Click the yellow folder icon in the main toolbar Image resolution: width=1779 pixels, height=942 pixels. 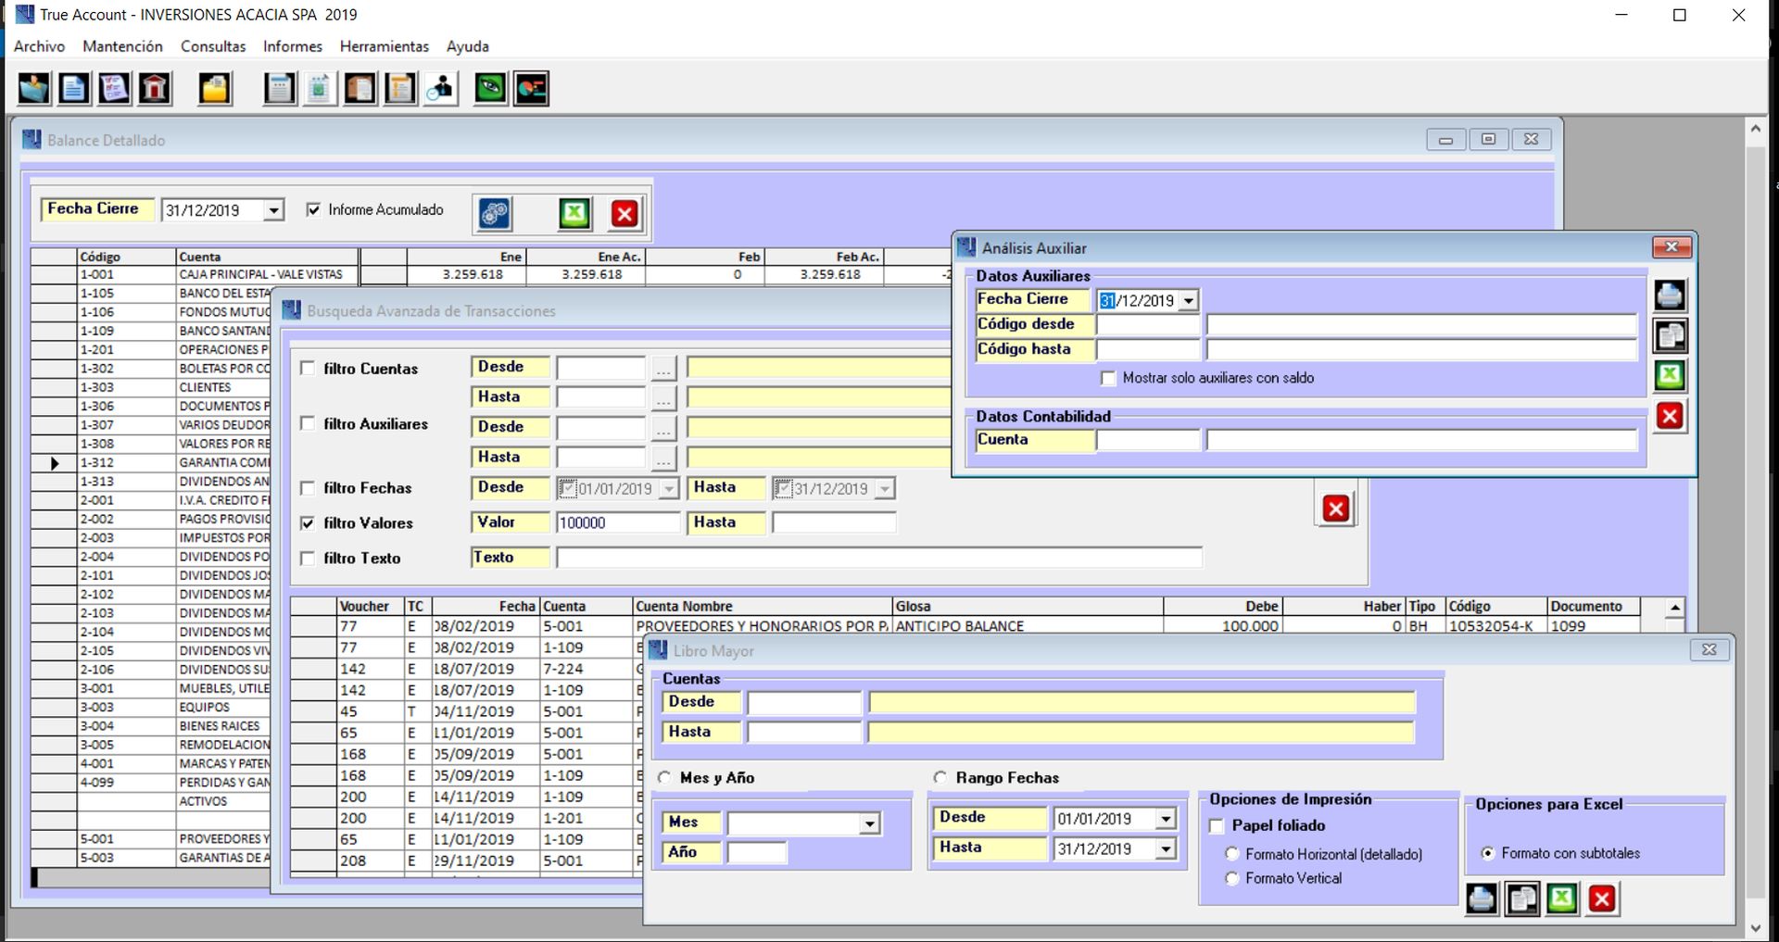[215, 89]
